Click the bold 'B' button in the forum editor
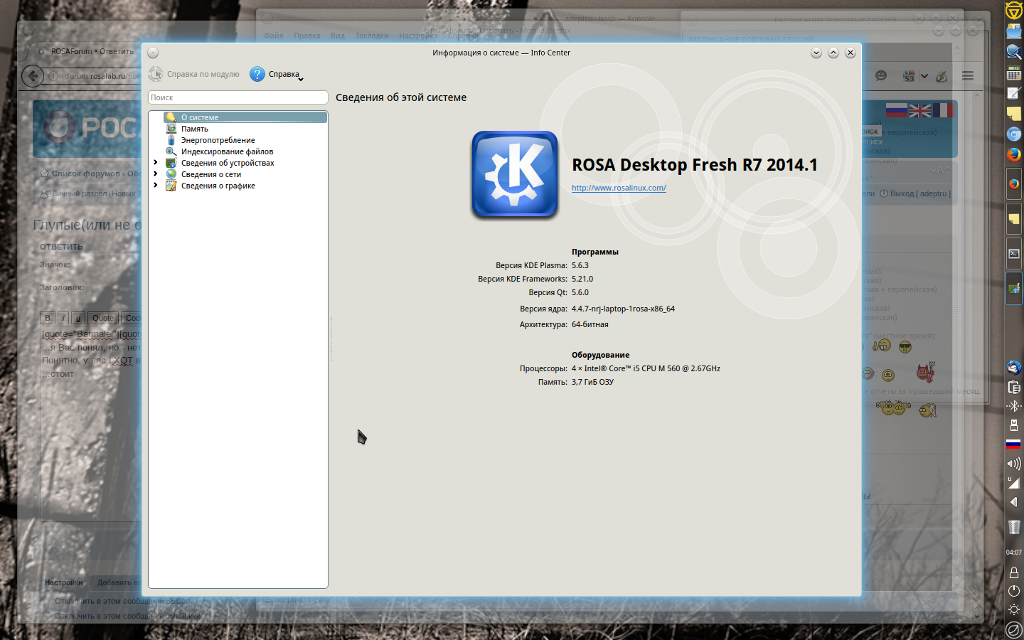The image size is (1024, 640). (x=47, y=318)
